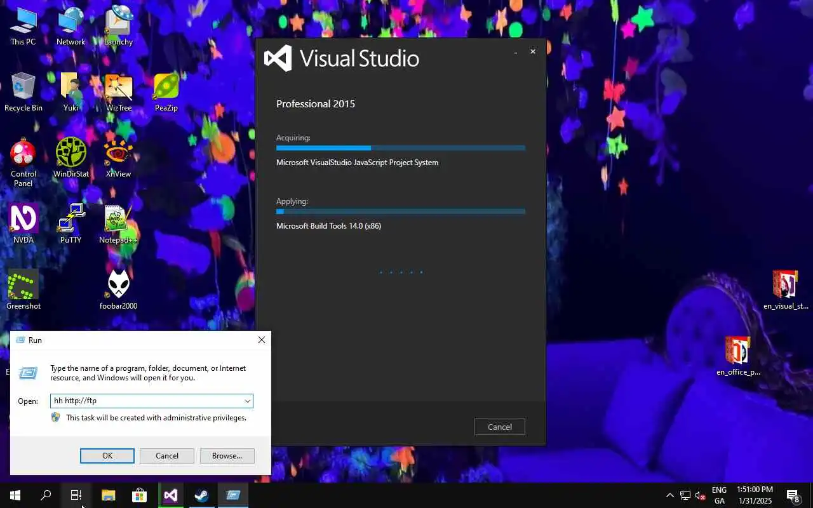Open the This PC desktop icon
This screenshot has height=508, width=813.
point(23,27)
